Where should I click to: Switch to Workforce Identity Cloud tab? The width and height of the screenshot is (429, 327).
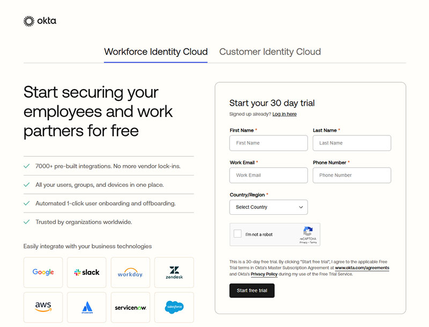pyautogui.click(x=156, y=52)
